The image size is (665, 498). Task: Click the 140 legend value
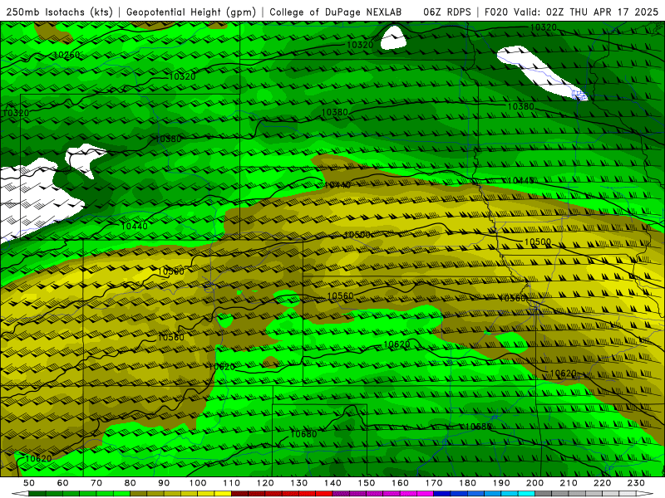(x=332, y=483)
